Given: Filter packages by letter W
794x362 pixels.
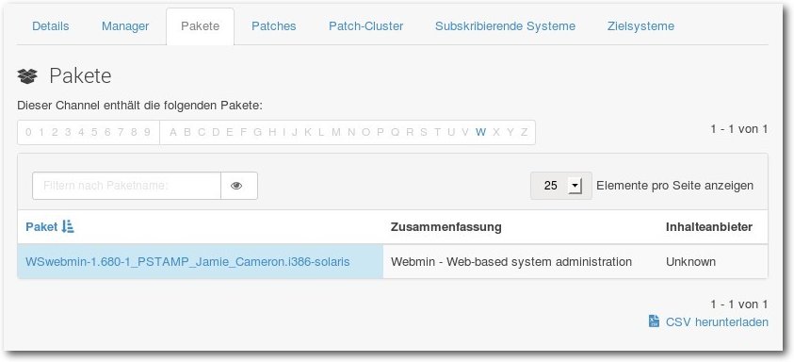Looking at the screenshot, I should (480, 132).
